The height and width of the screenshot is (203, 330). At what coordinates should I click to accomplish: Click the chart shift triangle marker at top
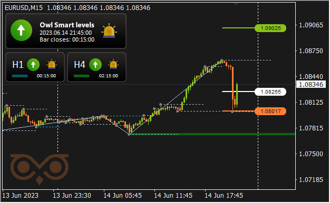[x=236, y=4]
